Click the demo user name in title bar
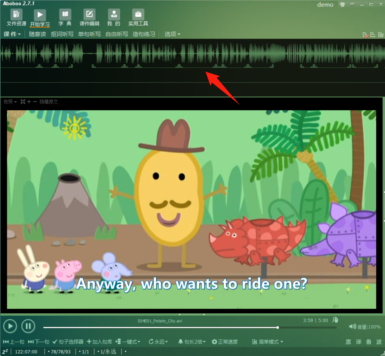The height and width of the screenshot is (356, 385). [x=325, y=5]
